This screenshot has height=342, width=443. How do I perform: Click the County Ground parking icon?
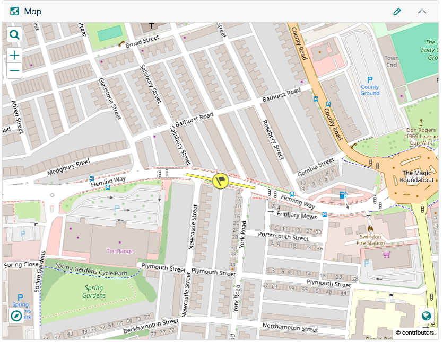pos(370,80)
